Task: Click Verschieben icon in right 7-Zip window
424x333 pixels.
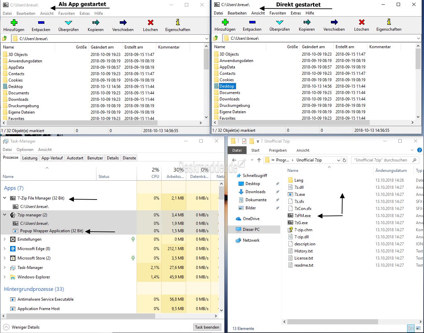Action: click(334, 22)
